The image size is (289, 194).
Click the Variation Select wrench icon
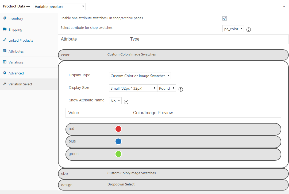pos(5,84)
